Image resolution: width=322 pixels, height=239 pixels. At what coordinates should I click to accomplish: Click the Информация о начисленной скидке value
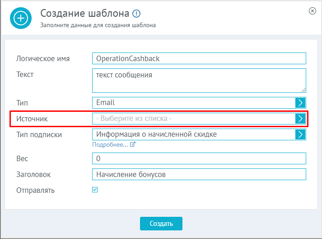pos(156,134)
